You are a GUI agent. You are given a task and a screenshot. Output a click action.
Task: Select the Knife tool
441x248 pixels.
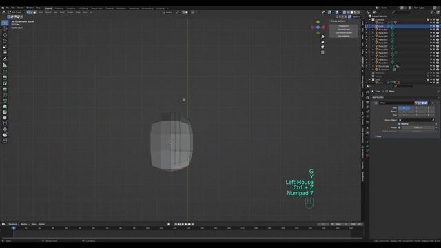point(5,101)
